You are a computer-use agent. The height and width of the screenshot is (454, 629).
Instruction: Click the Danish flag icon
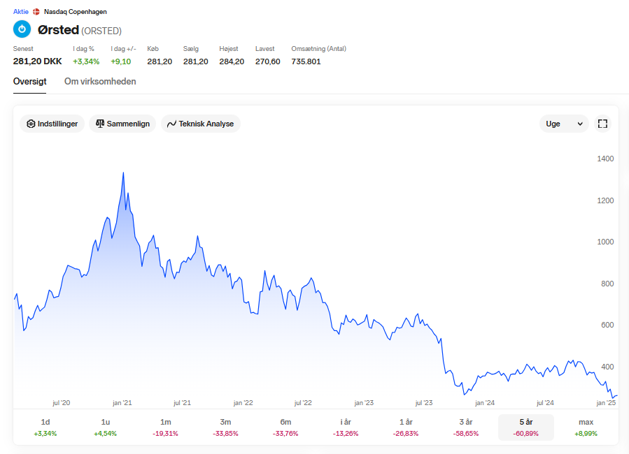pyautogui.click(x=36, y=12)
